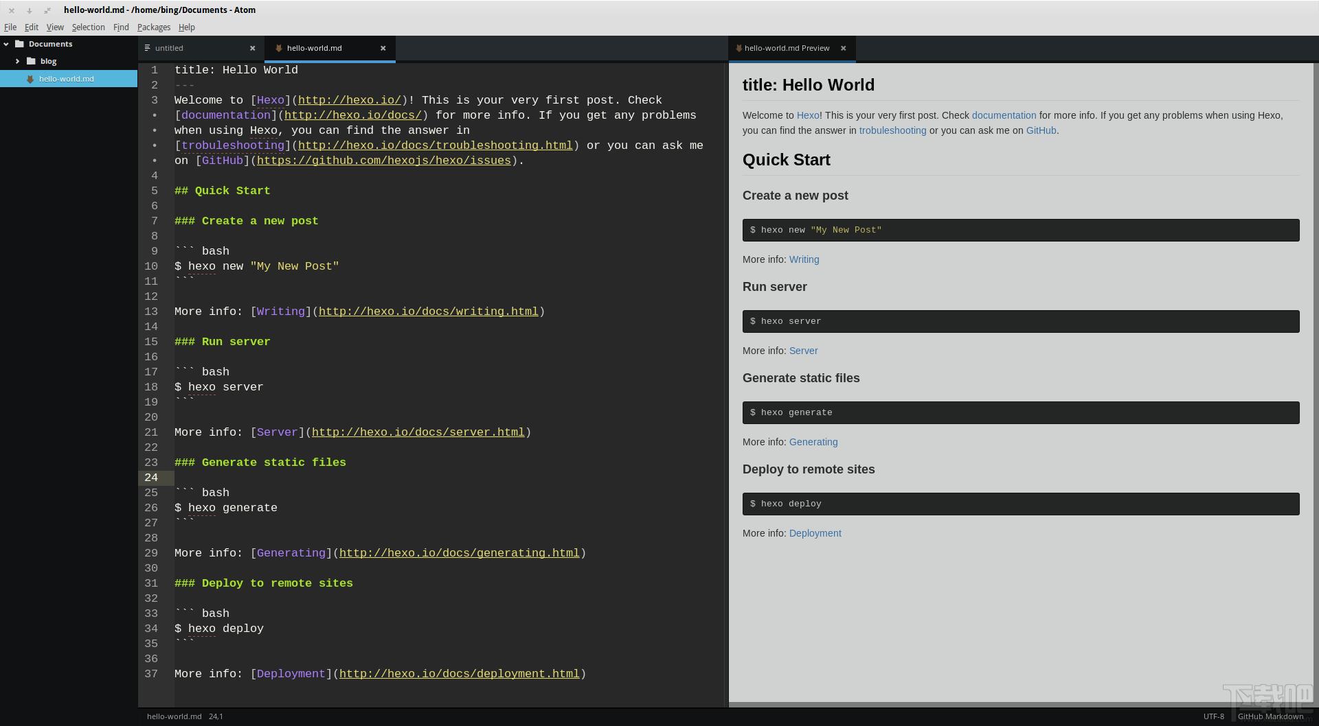Open the trobuleshooting link in preview
The width and height of the screenshot is (1319, 726).
892,130
